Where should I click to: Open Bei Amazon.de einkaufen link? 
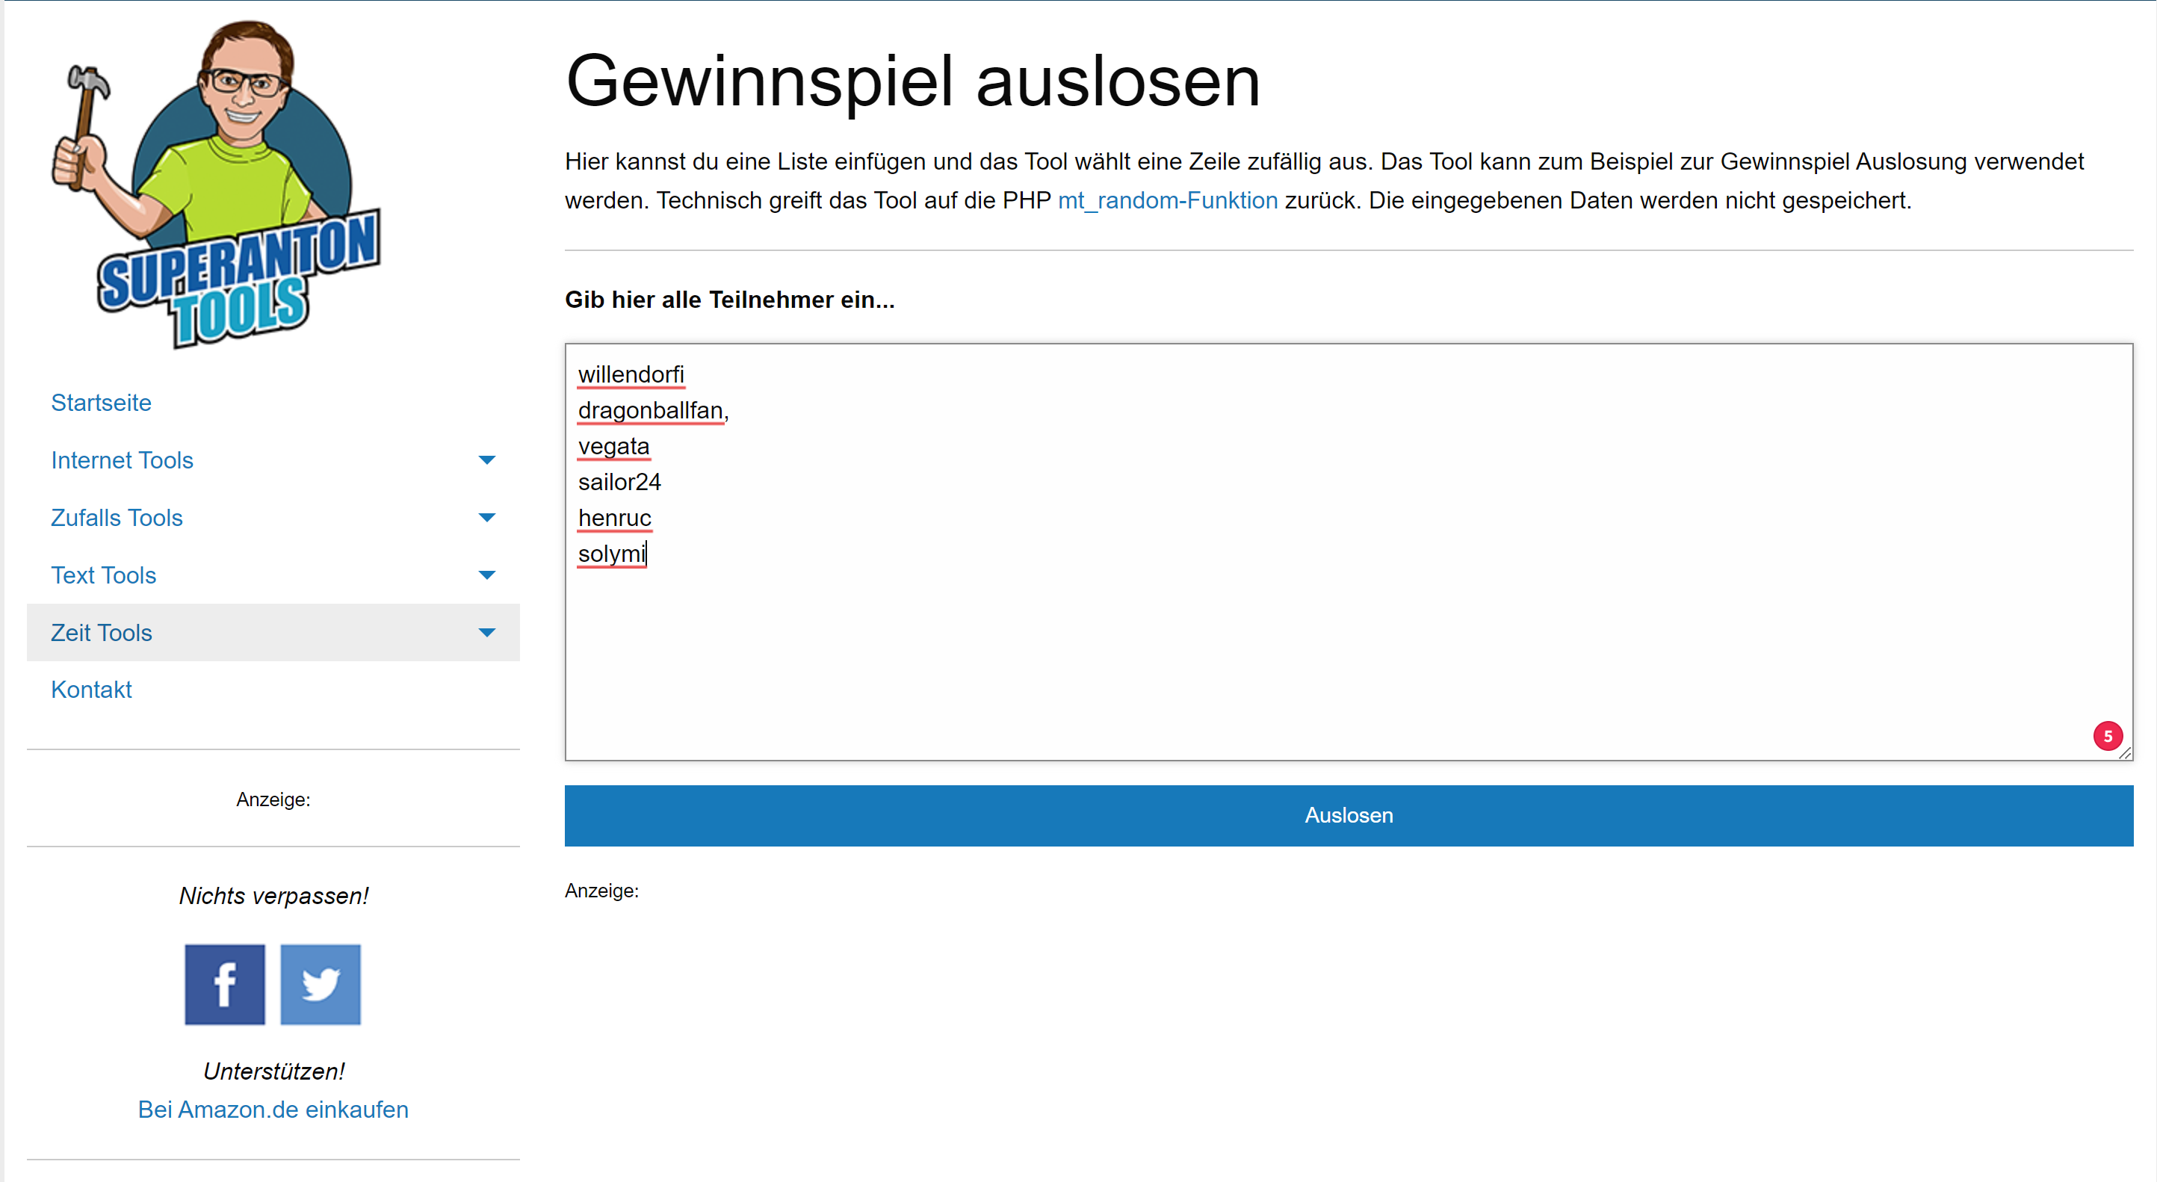coord(273,1110)
